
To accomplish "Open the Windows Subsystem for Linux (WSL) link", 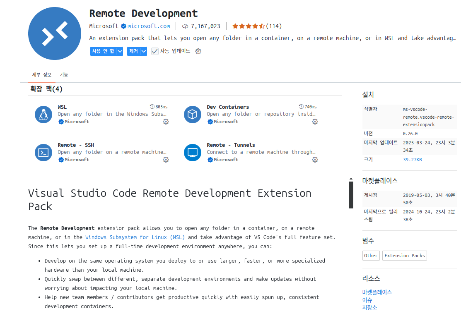I will [135, 237].
